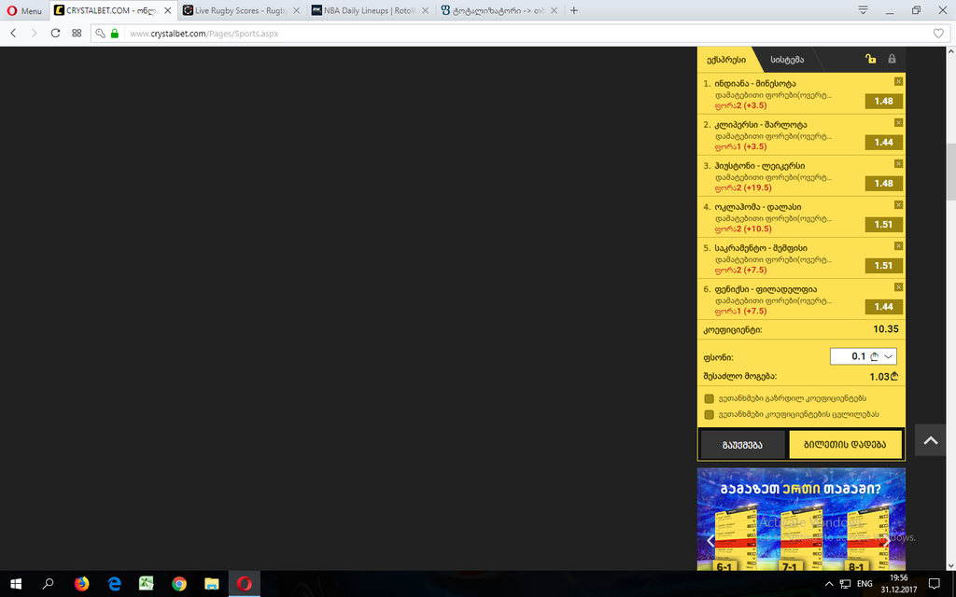The width and height of the screenshot is (956, 597).
Task: Bookmark page with heart icon
Action: pos(938,34)
